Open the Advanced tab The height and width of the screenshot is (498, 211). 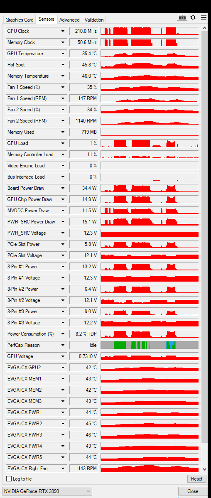pos(69,20)
